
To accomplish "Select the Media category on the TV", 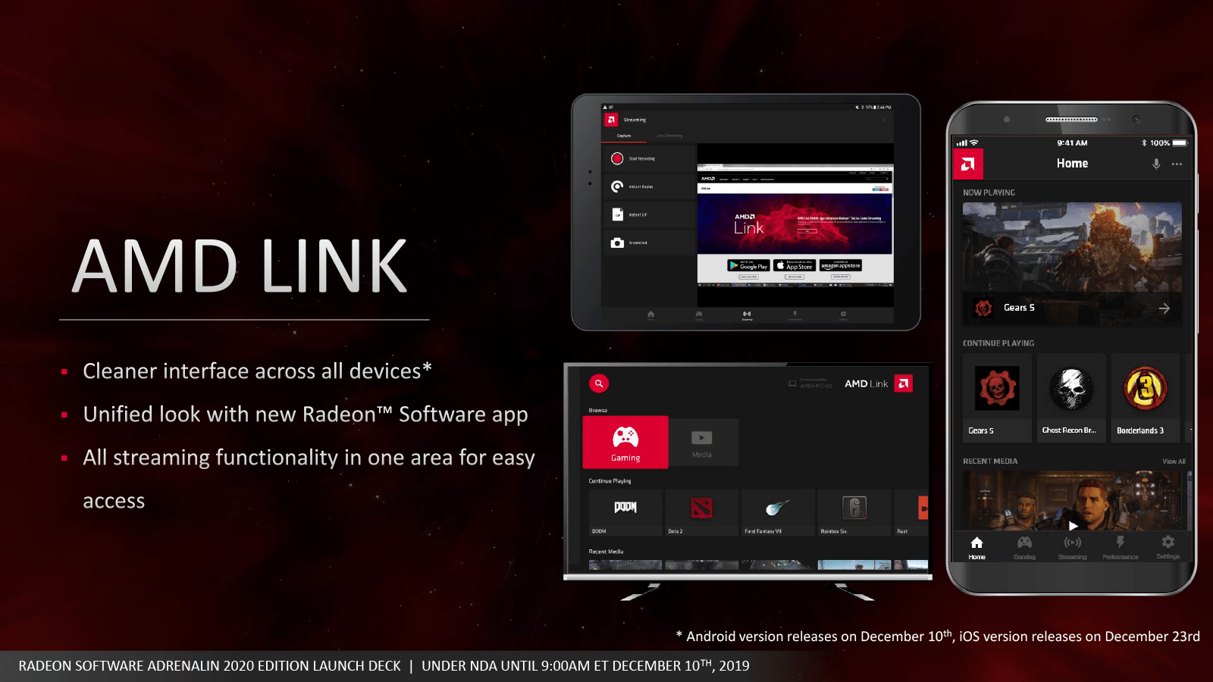I will coord(701,442).
